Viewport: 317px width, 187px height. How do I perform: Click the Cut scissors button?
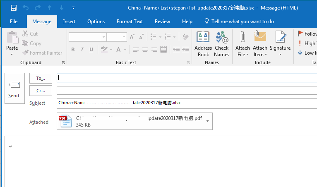[30, 34]
